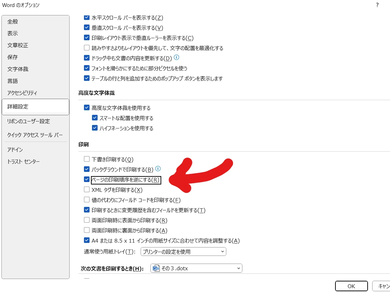The image size is (390, 293).
Task: Click the info icon beside ドラッグ中も文書の内容を更新する
Action: (x=176, y=57)
